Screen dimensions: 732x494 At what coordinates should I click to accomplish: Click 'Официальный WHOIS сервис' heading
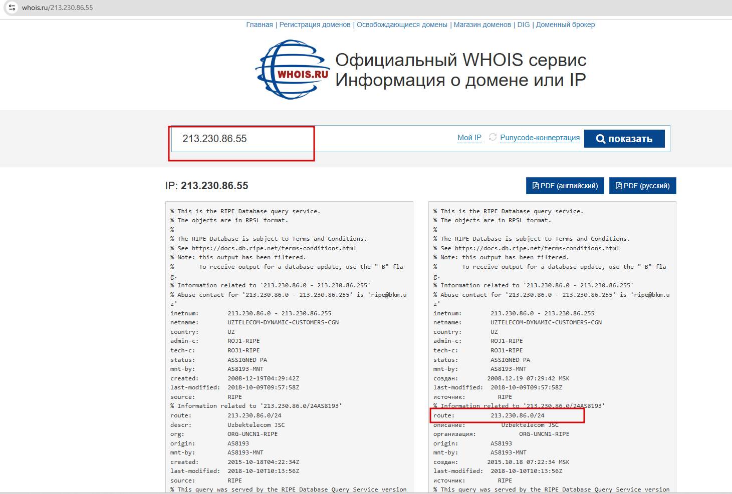(460, 60)
